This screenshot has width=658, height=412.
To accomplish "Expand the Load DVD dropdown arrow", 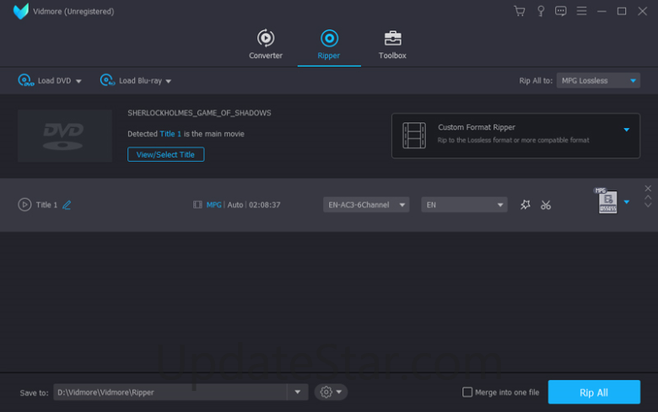I will click(78, 82).
